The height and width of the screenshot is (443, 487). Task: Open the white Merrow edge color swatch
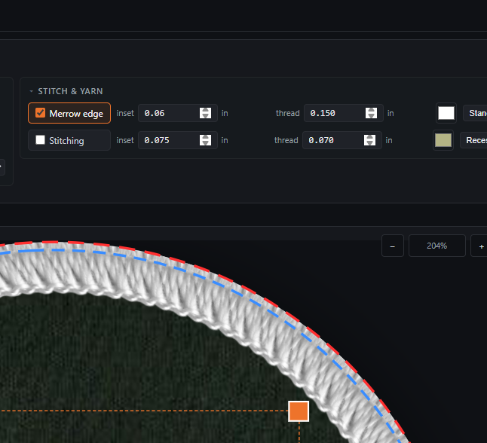point(446,113)
